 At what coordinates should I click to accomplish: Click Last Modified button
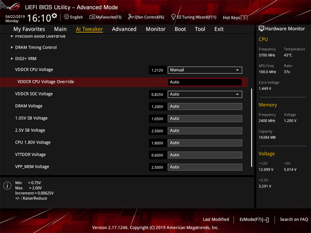(x=216, y=220)
